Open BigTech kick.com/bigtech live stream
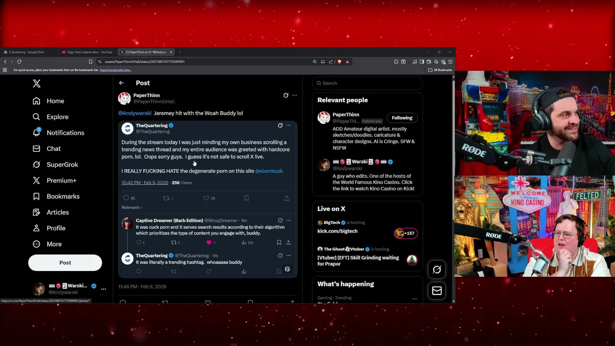Viewport: 615px width, 346px height. click(x=337, y=231)
